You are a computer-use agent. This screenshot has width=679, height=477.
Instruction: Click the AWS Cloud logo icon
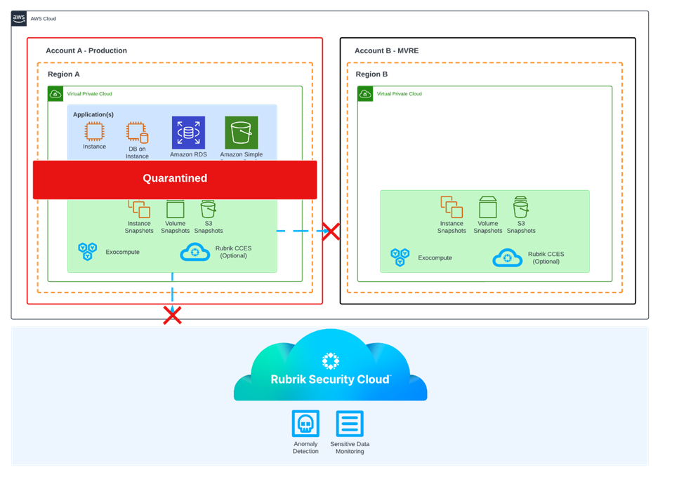click(x=19, y=18)
